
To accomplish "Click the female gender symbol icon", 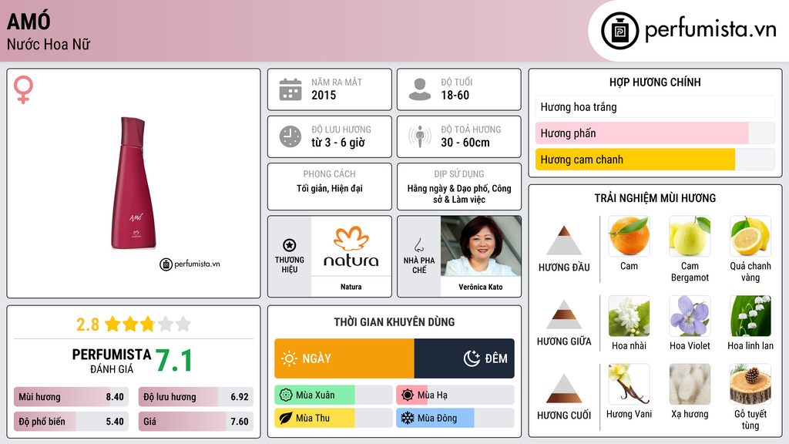I will tap(23, 89).
